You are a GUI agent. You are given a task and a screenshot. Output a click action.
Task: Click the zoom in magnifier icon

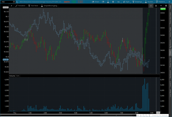144,115
